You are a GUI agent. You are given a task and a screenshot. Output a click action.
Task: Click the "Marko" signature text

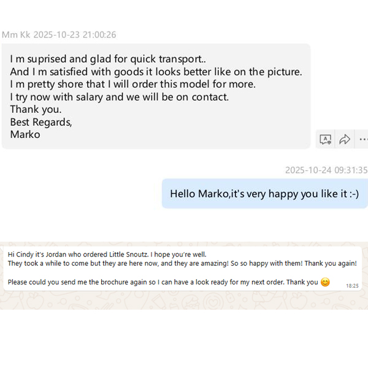coord(25,134)
